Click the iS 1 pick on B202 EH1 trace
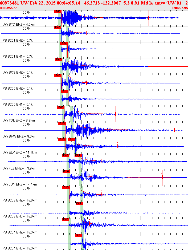This screenshot has height=250, width=188. (65, 91)
